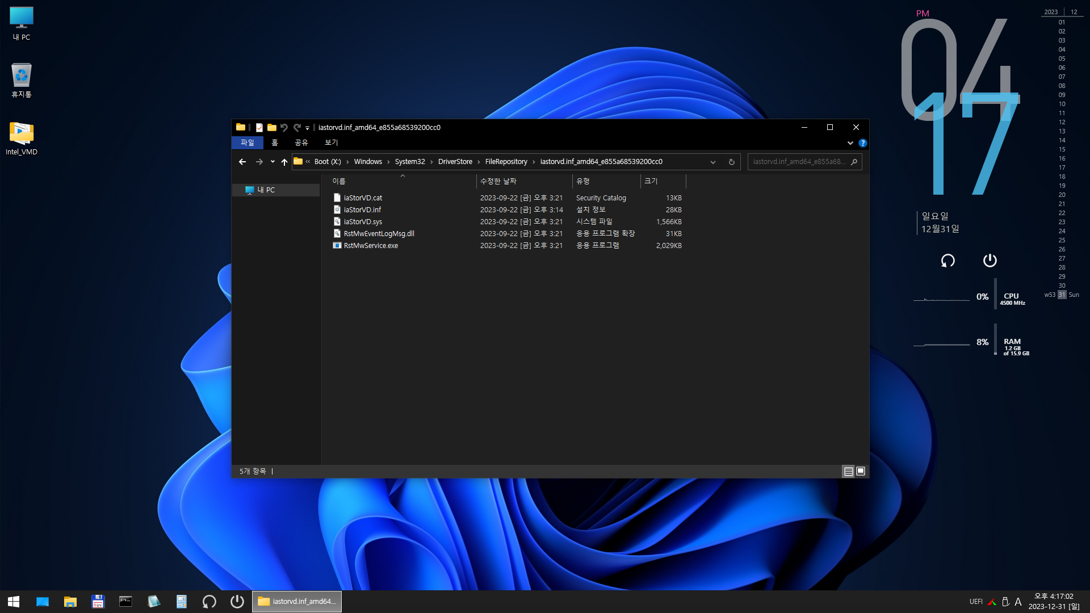Select 내 PC in the navigation pane

coord(276,190)
